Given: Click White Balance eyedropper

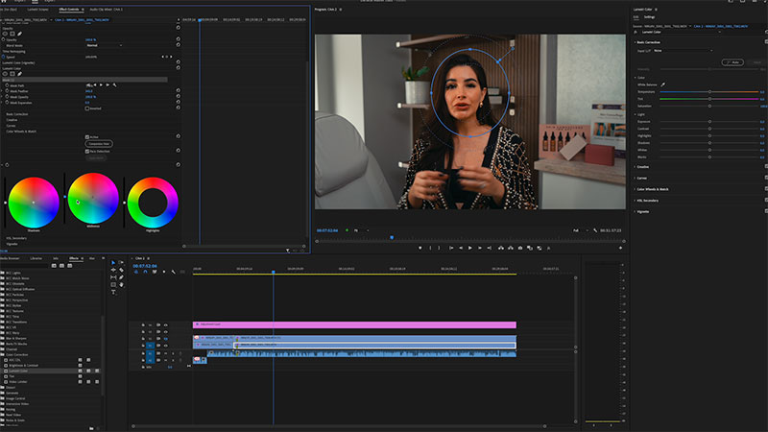Looking at the screenshot, I should tap(662, 84).
